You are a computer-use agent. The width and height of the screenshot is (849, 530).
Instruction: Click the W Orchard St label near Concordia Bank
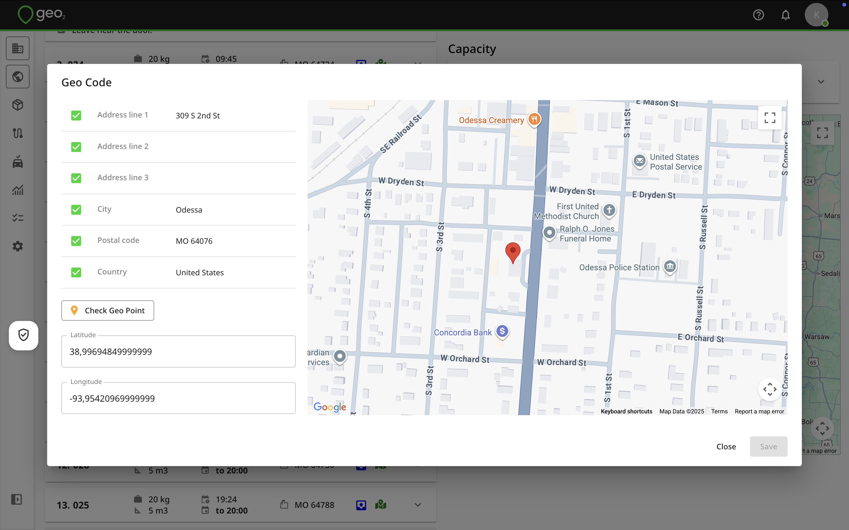pyautogui.click(x=465, y=359)
